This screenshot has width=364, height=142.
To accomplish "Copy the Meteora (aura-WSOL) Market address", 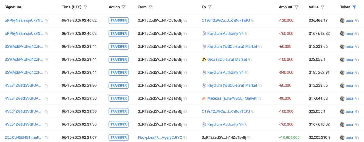I will click(260, 98).
